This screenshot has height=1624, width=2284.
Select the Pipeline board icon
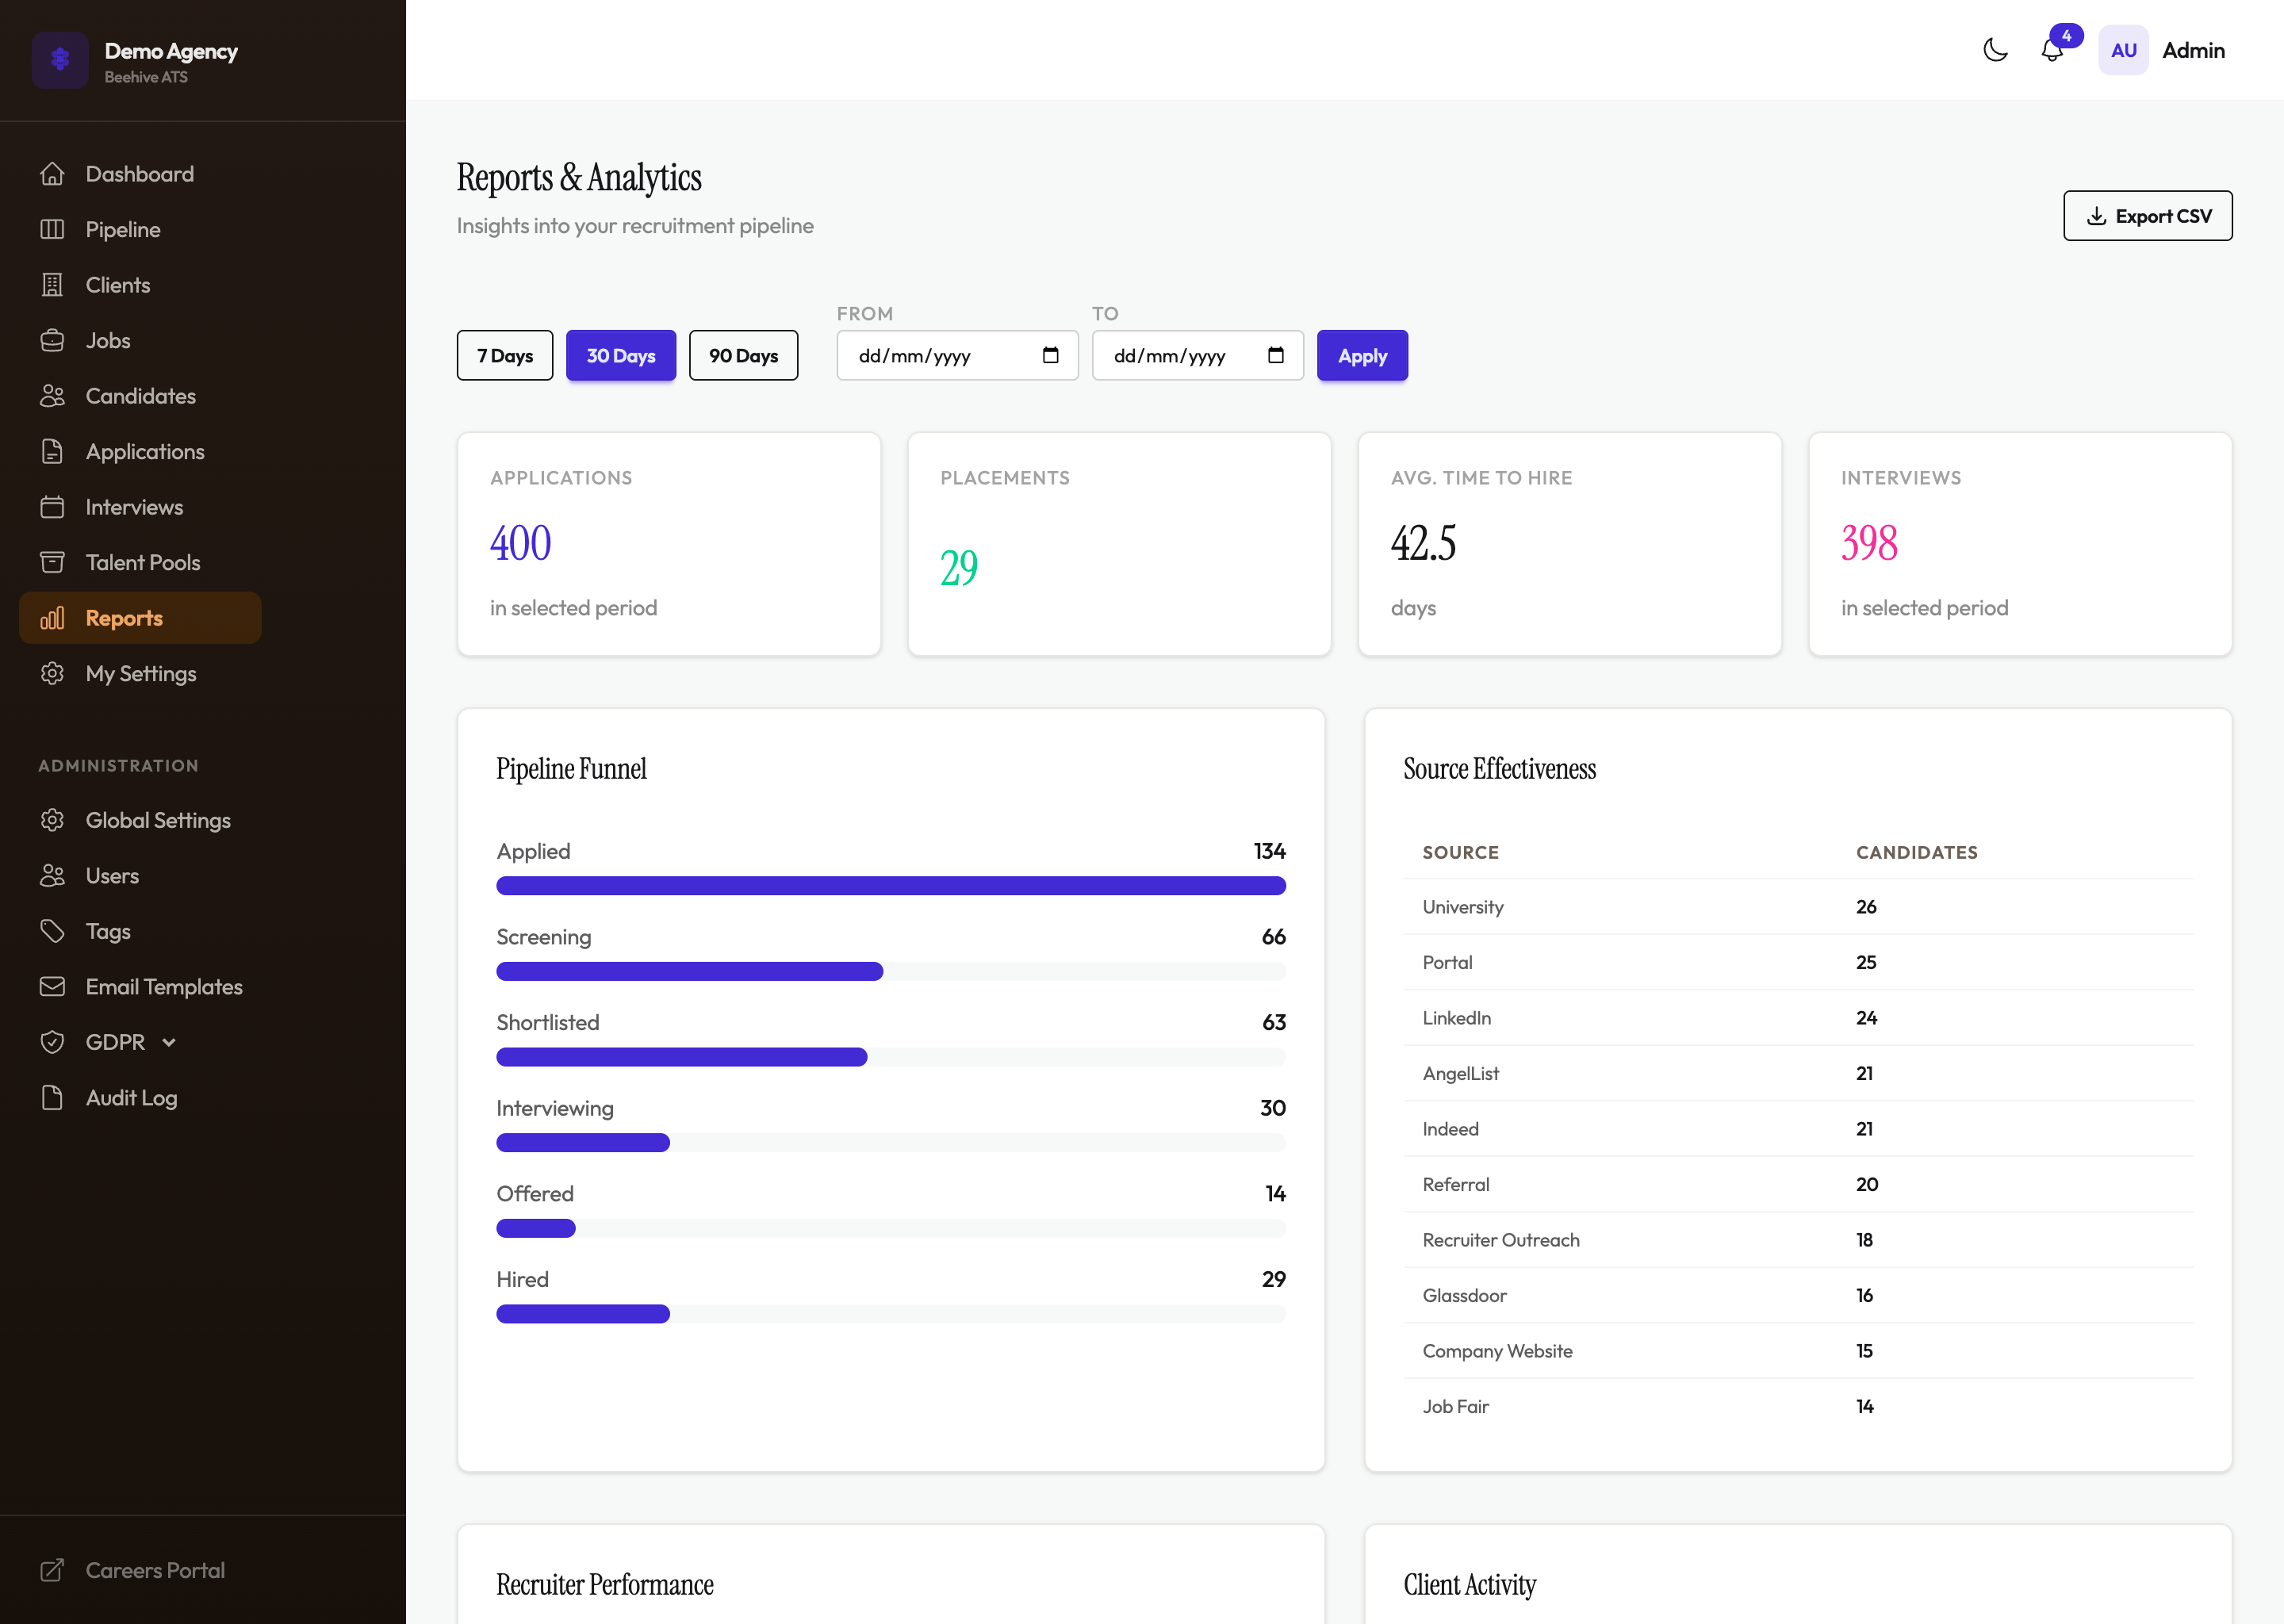click(53, 229)
